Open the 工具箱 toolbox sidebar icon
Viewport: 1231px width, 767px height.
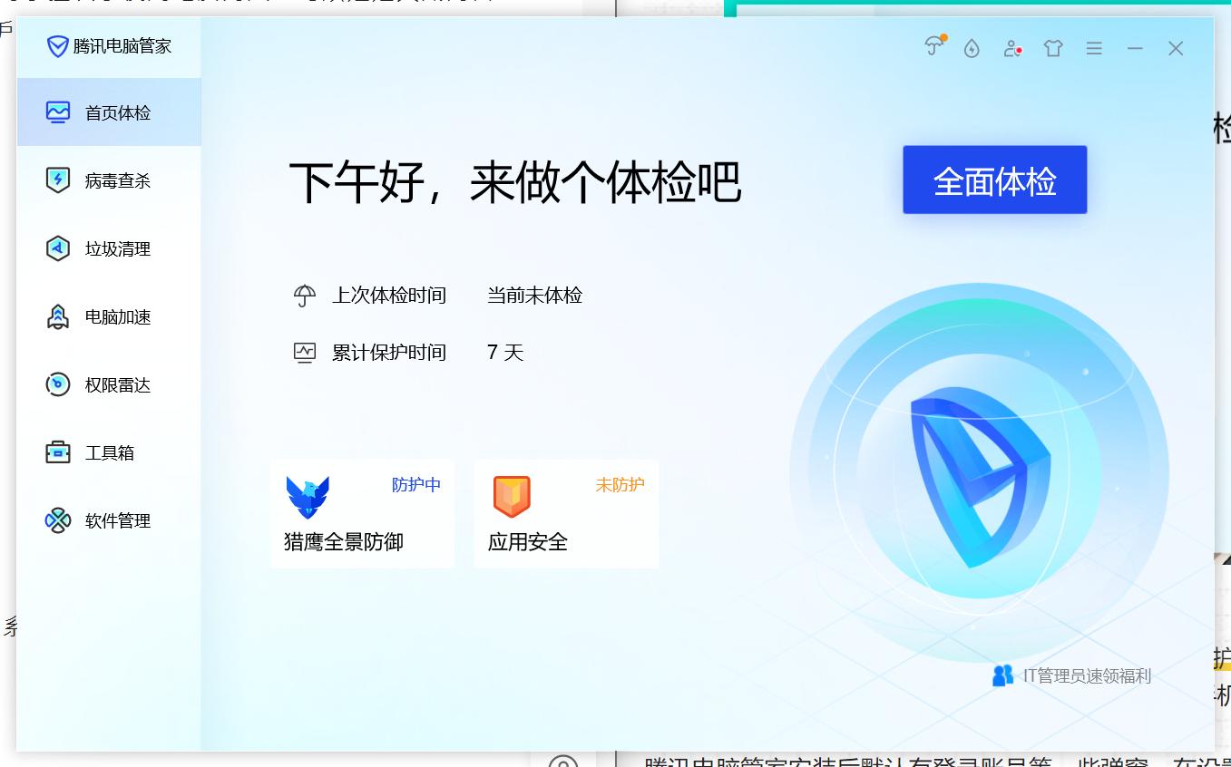58,452
